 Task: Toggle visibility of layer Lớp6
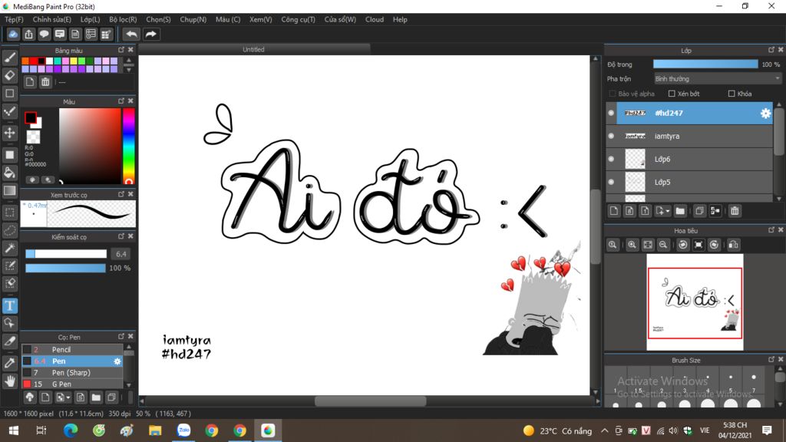click(611, 160)
